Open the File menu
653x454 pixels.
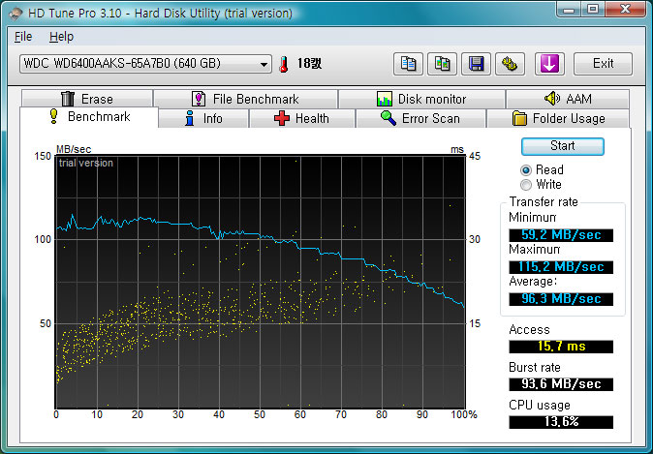pyautogui.click(x=24, y=37)
